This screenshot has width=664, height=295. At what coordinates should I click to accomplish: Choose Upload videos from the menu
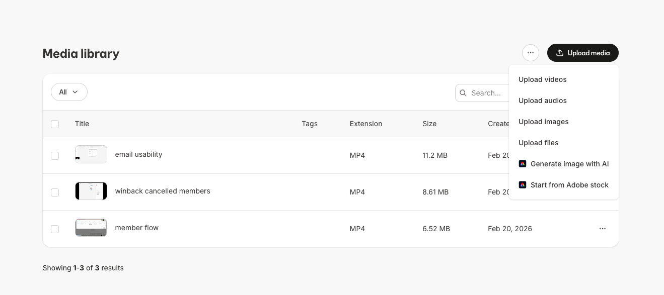click(x=542, y=79)
